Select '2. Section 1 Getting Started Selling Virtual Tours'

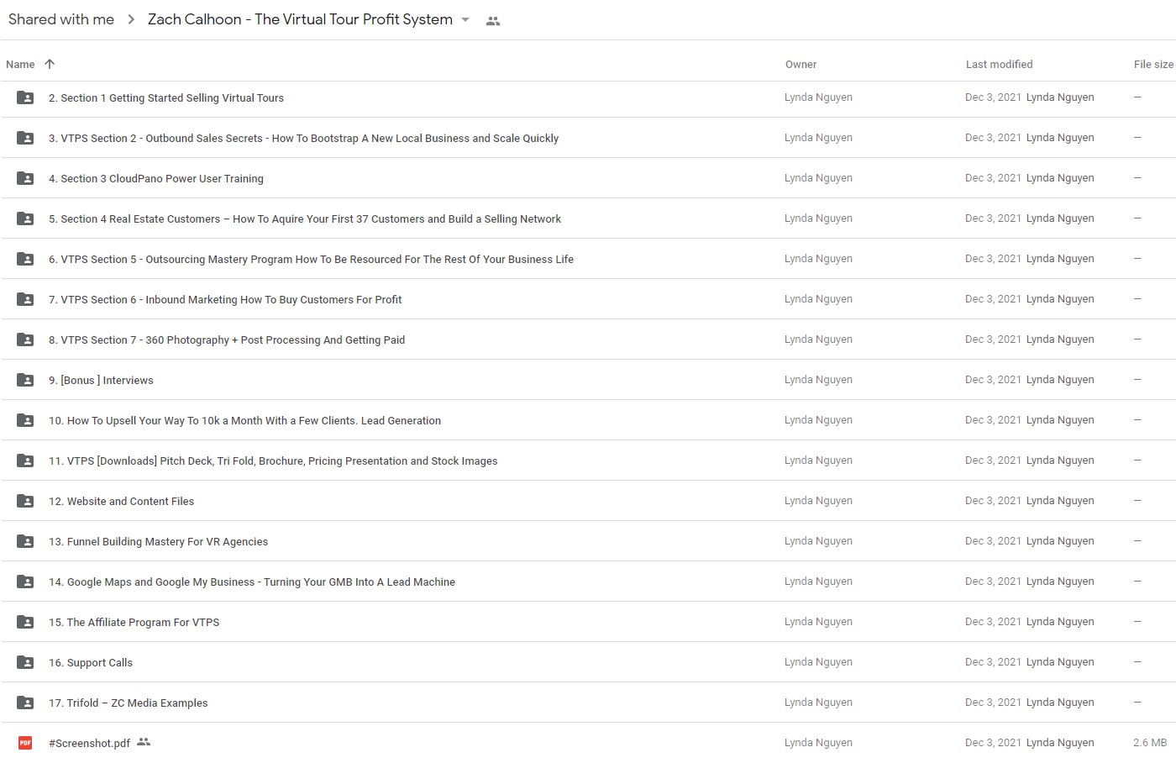tap(166, 97)
